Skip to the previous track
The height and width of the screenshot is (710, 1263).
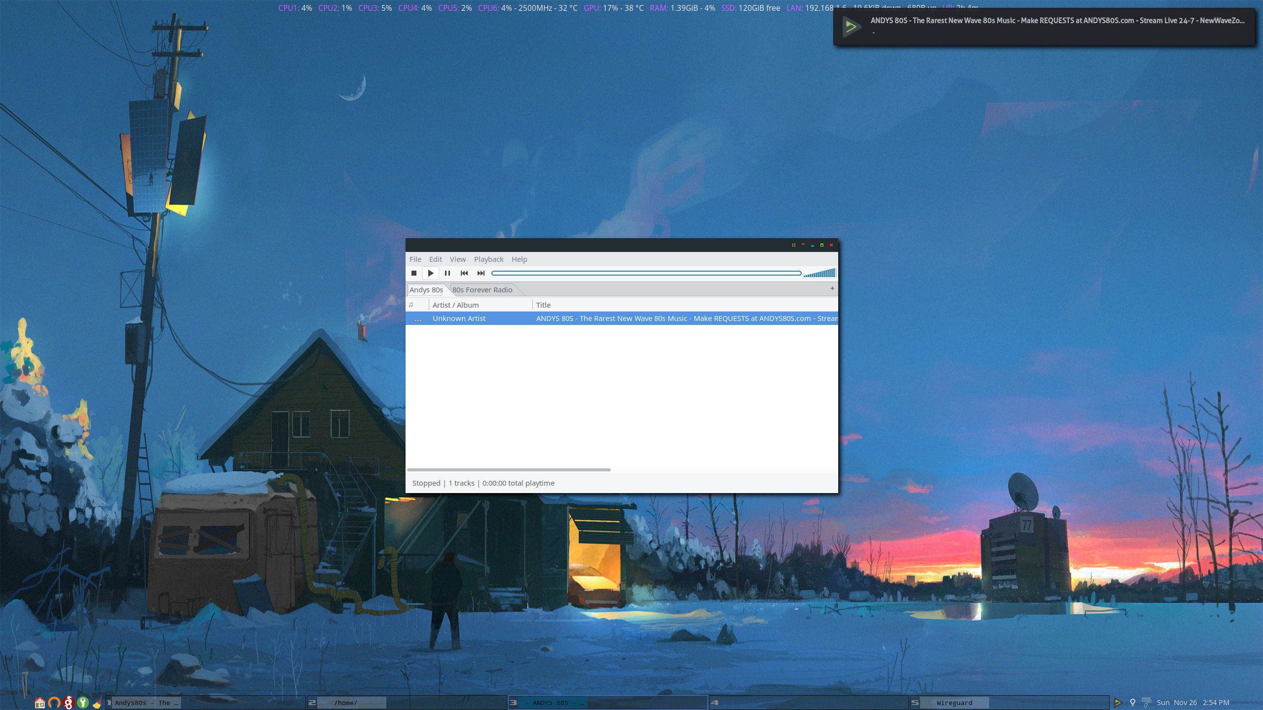(x=464, y=273)
